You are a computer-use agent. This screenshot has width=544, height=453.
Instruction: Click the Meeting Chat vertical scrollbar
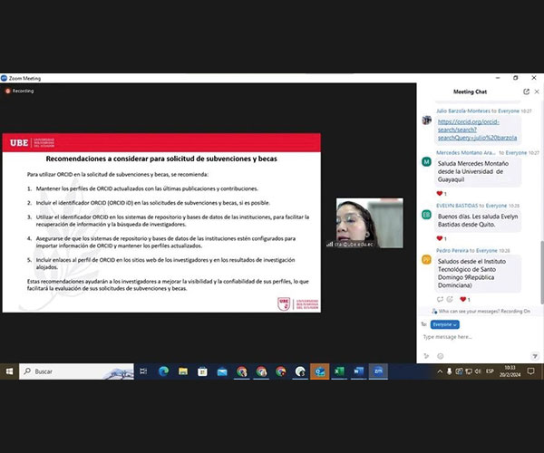click(x=542, y=273)
